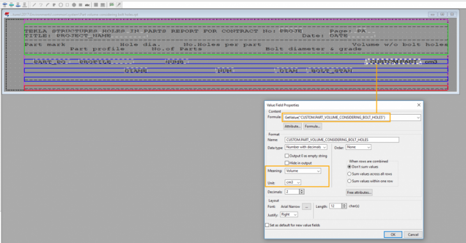The width and height of the screenshot is (466, 243).
Task: Select the PROJECT_NAME field in the header
Action: pyautogui.click(x=101, y=36)
